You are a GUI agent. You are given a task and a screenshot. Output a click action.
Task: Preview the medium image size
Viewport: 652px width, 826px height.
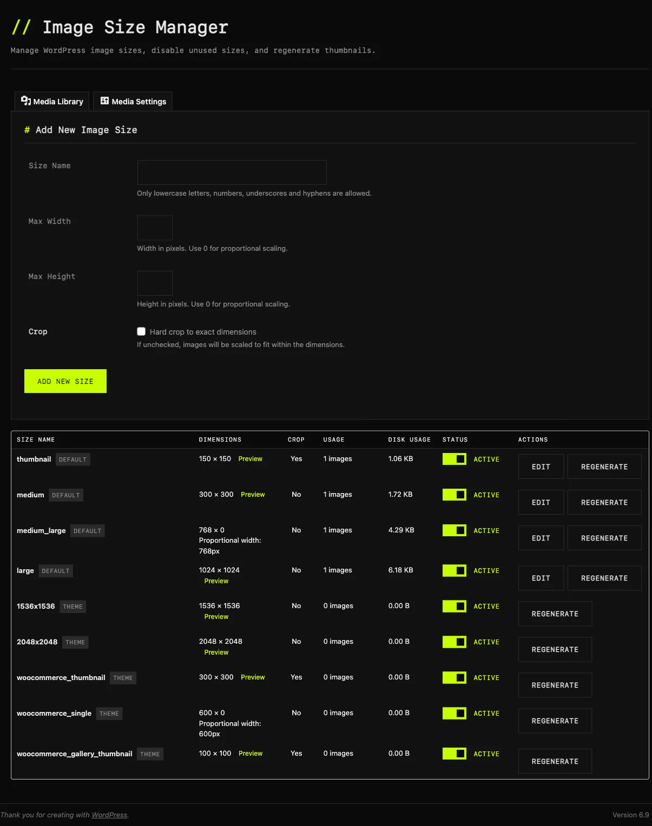253,494
